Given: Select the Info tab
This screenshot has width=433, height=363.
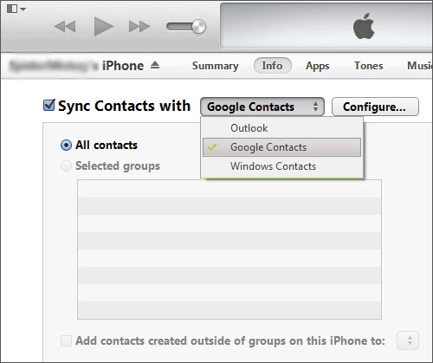Looking at the screenshot, I should (x=272, y=66).
